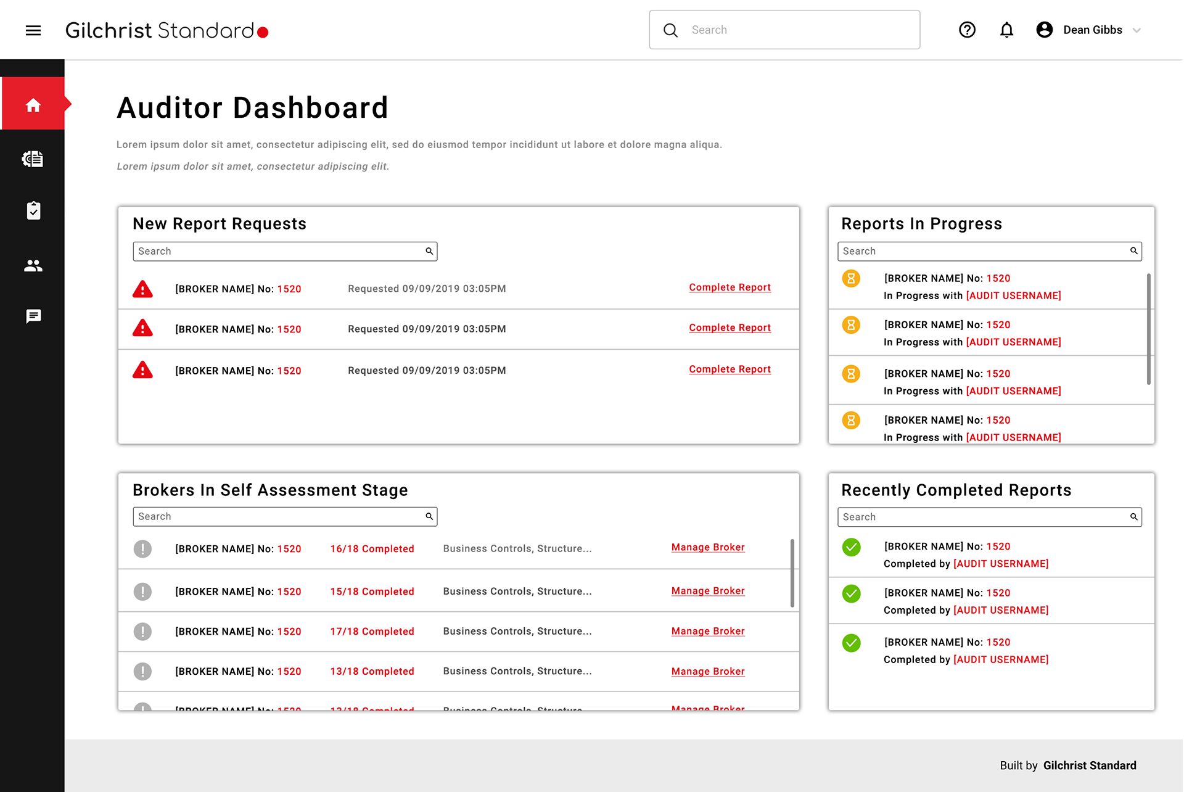Click the user account avatar icon
The image size is (1184, 792).
1044,30
